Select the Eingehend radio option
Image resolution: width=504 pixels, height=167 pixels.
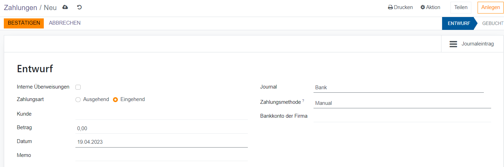(x=115, y=100)
